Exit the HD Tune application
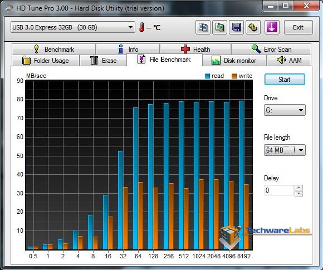The width and height of the screenshot is (323, 270). (x=298, y=27)
